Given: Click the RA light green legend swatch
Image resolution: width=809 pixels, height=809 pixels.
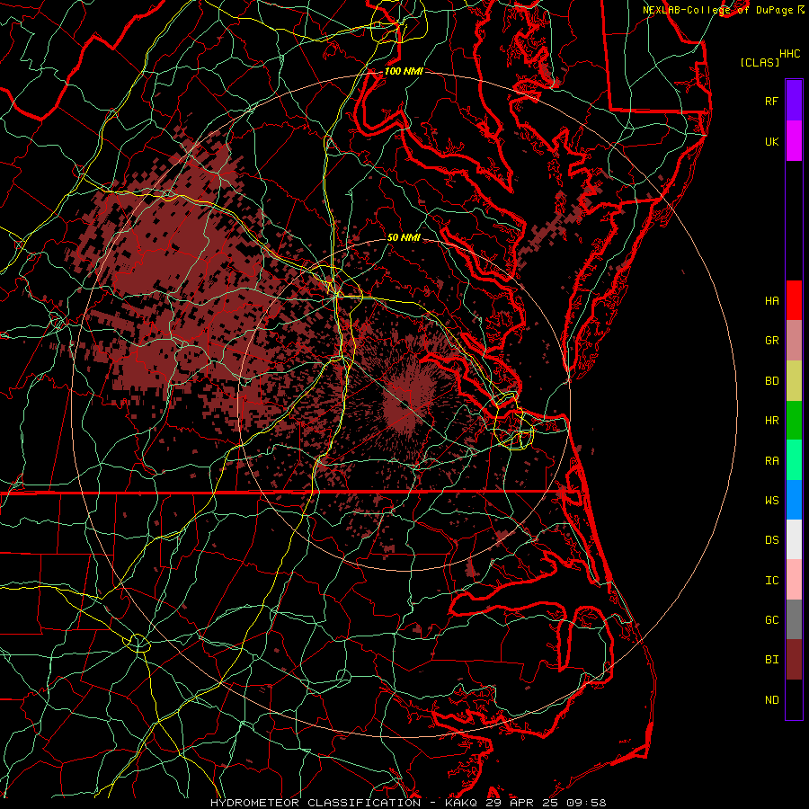Looking at the screenshot, I should point(794,460).
